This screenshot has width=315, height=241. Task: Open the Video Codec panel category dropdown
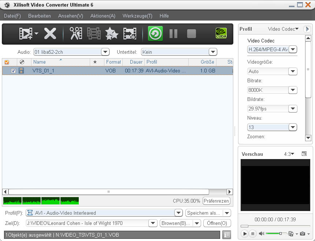[283, 29]
